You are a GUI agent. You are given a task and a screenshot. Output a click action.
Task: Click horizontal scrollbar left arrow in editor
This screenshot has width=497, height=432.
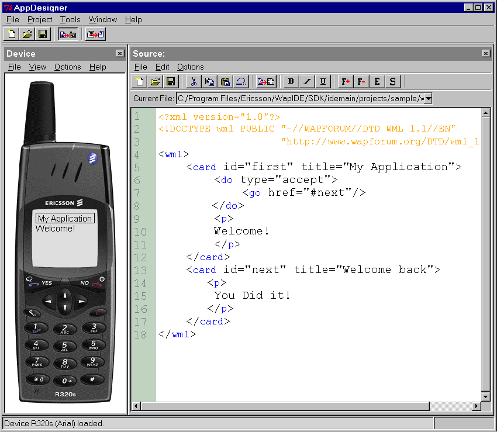tap(136, 406)
